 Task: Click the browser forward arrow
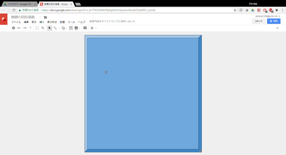coord(9,10)
